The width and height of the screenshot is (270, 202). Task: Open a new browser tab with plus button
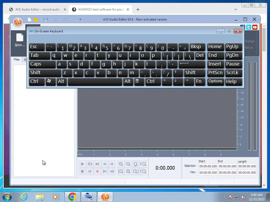138,9
